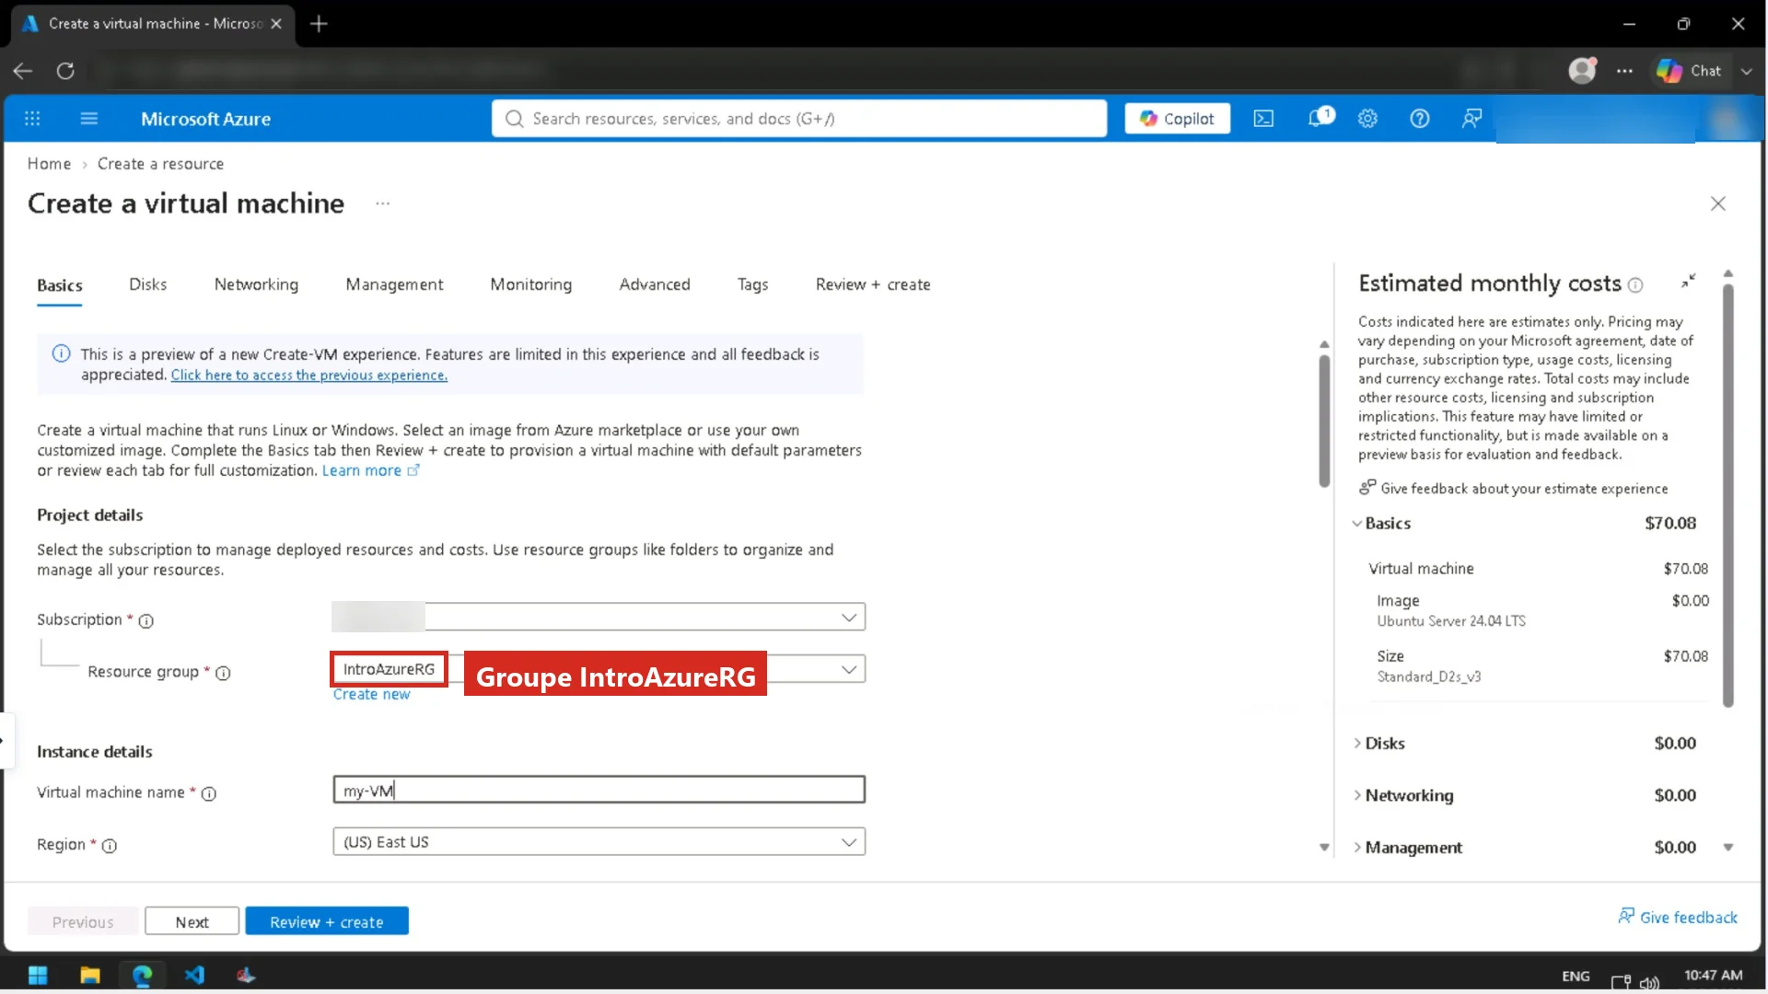Open the Subscription dropdown
Image resolution: width=1768 pixels, height=994 pixels.
(x=599, y=618)
